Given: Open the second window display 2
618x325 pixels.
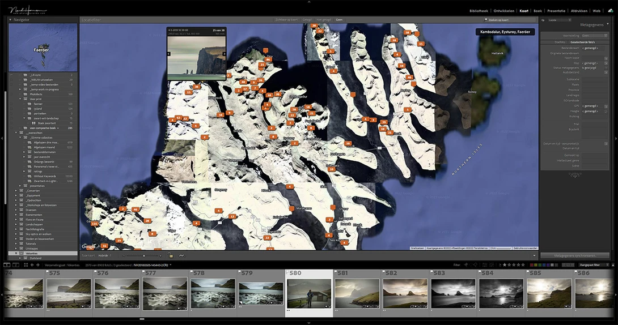Looking at the screenshot, I should [16, 265].
